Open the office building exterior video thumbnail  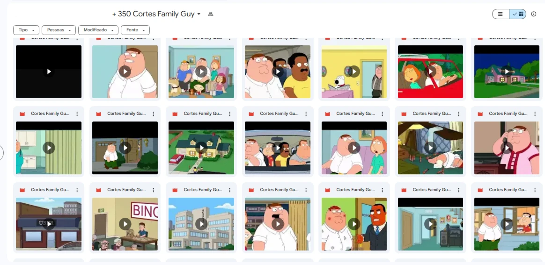coord(201,224)
